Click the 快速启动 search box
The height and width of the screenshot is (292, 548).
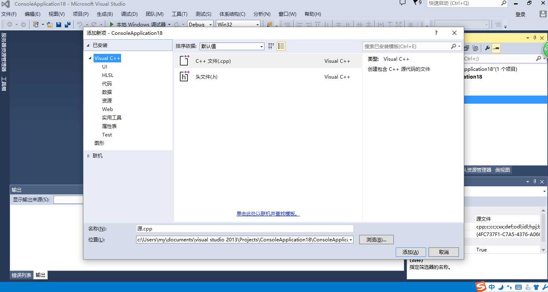[464, 3]
